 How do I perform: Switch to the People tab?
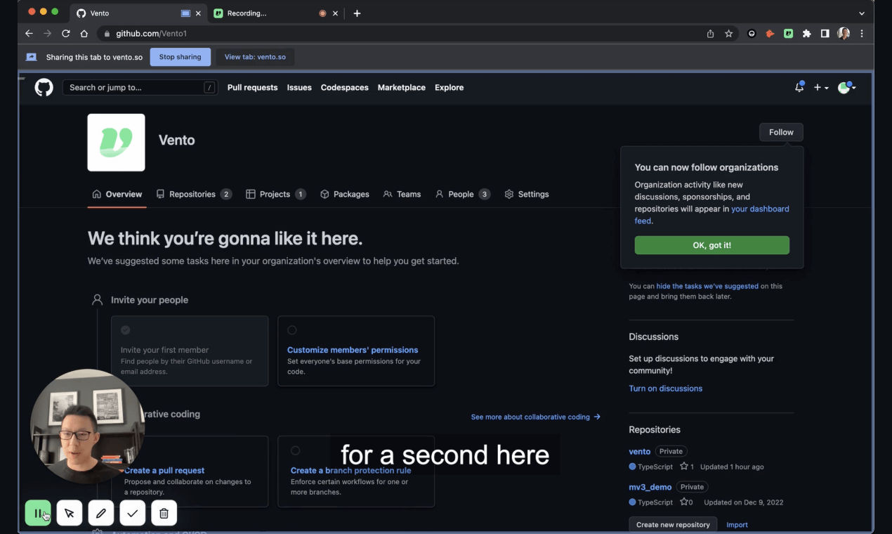[463, 194]
